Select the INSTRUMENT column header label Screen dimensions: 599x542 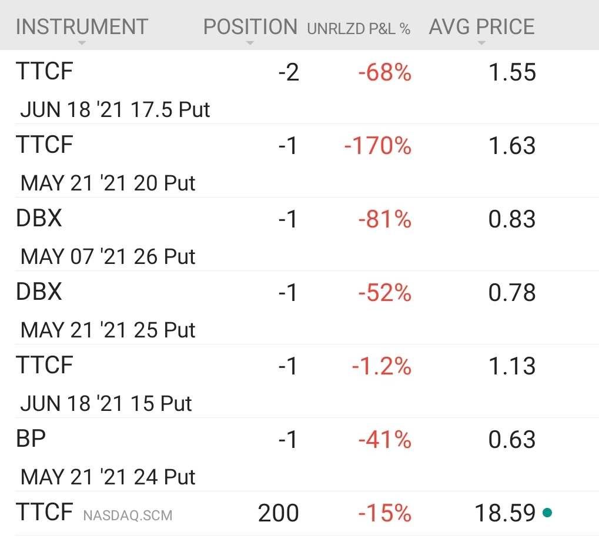(x=82, y=26)
